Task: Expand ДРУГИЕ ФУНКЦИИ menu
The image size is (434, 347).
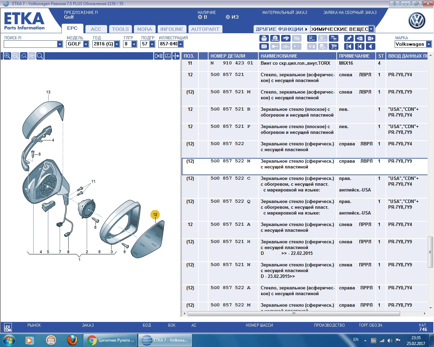Action: point(282,29)
